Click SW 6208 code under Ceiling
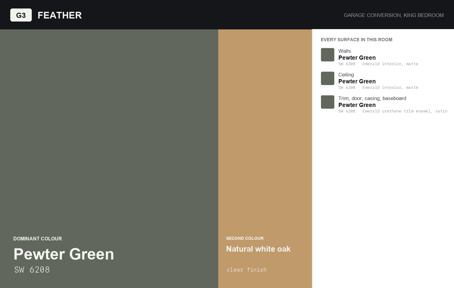This screenshot has width=454, height=288. point(347,88)
